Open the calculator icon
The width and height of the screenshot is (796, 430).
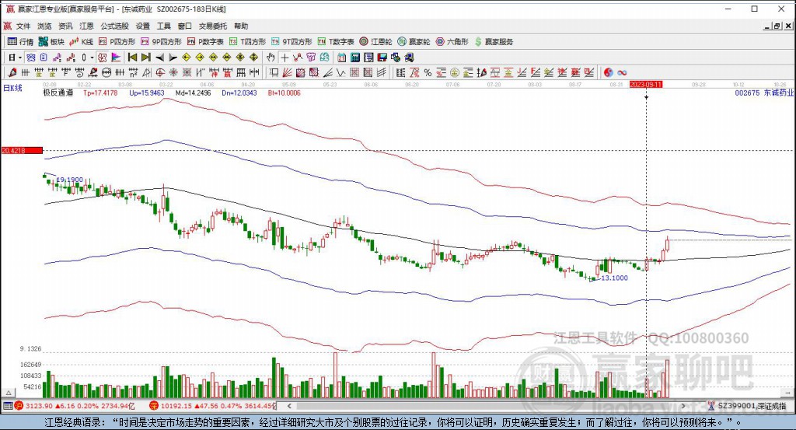(x=355, y=58)
